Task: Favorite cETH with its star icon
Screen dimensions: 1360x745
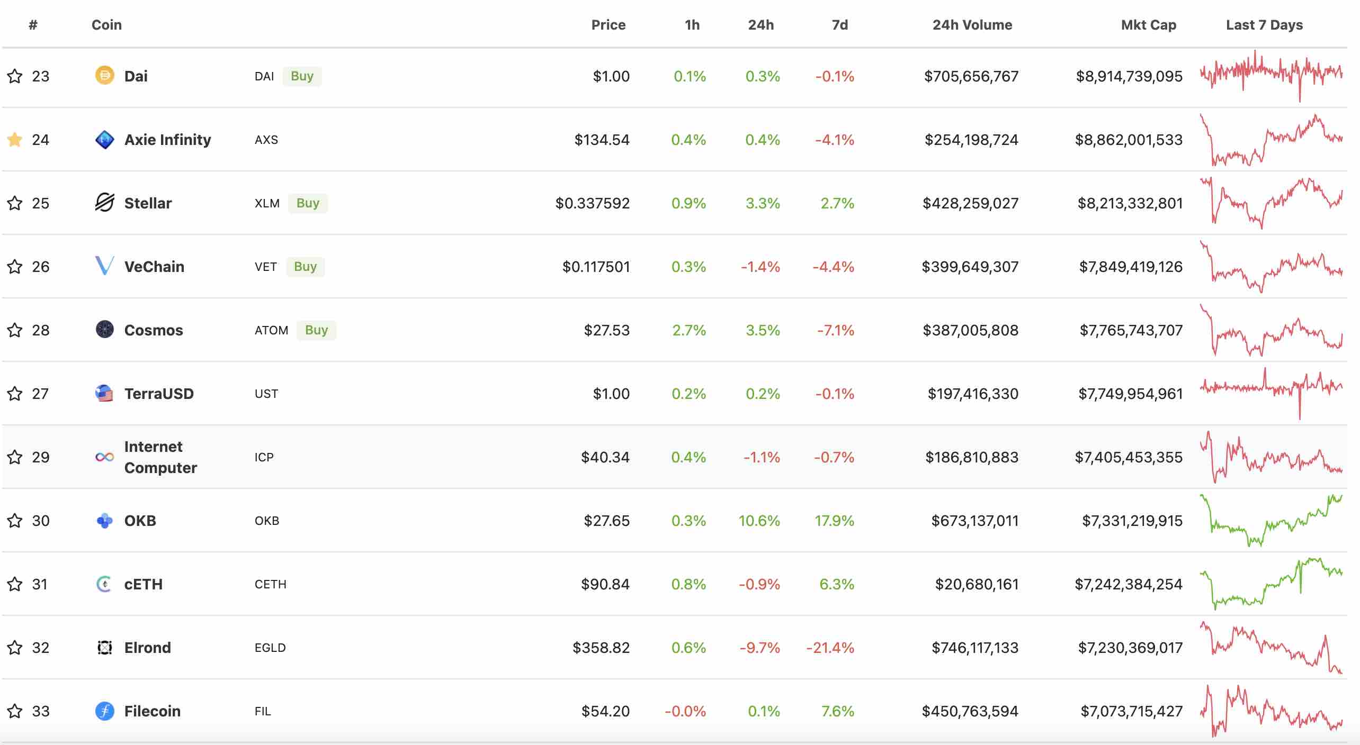Action: pyautogui.click(x=15, y=584)
